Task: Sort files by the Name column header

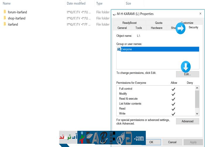Action: tap(7, 4)
